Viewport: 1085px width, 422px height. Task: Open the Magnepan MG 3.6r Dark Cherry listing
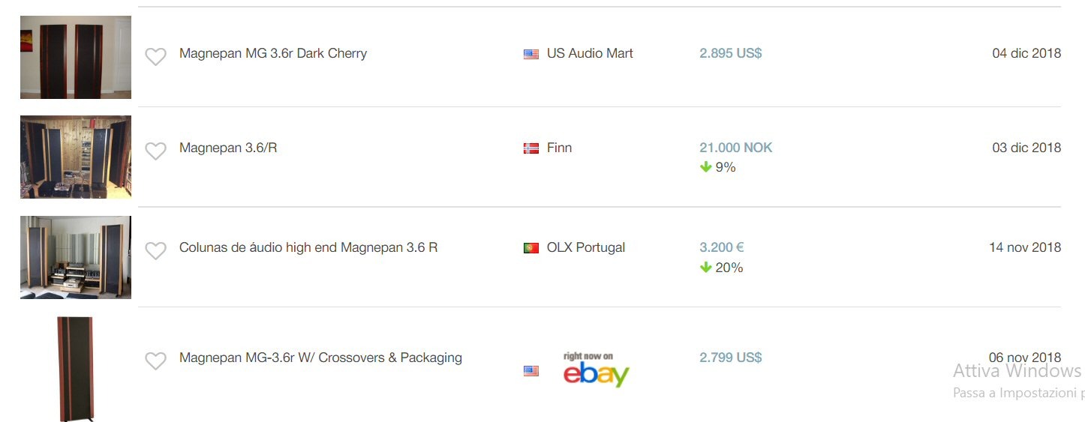coord(273,53)
